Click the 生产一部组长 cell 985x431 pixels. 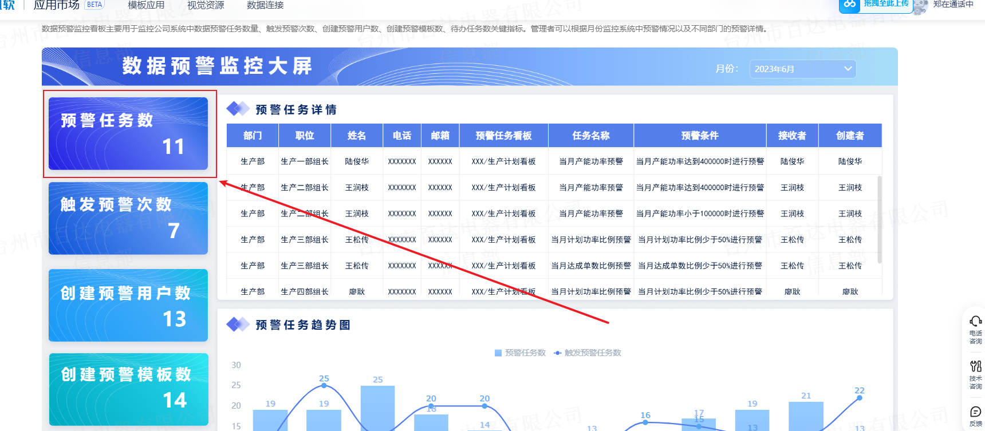pos(305,161)
